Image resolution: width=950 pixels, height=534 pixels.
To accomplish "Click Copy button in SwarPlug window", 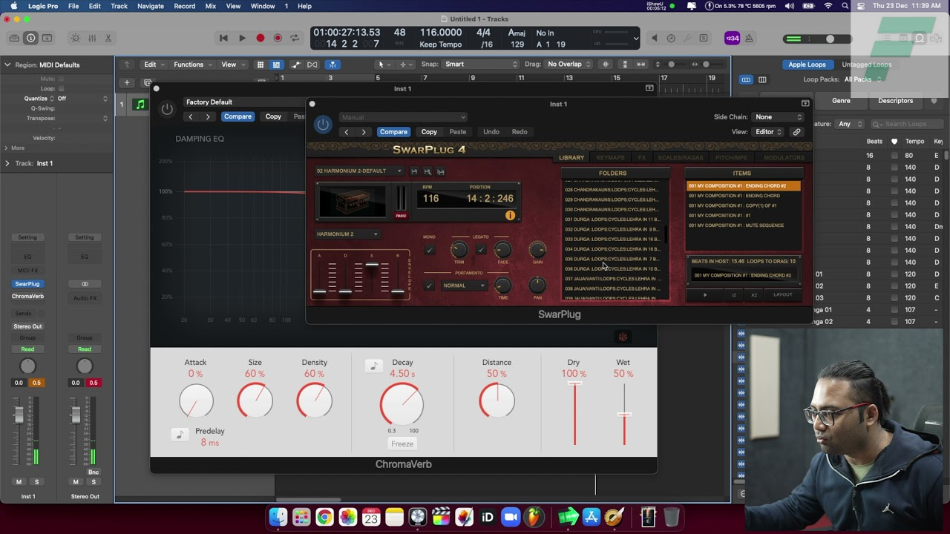I will (x=429, y=132).
